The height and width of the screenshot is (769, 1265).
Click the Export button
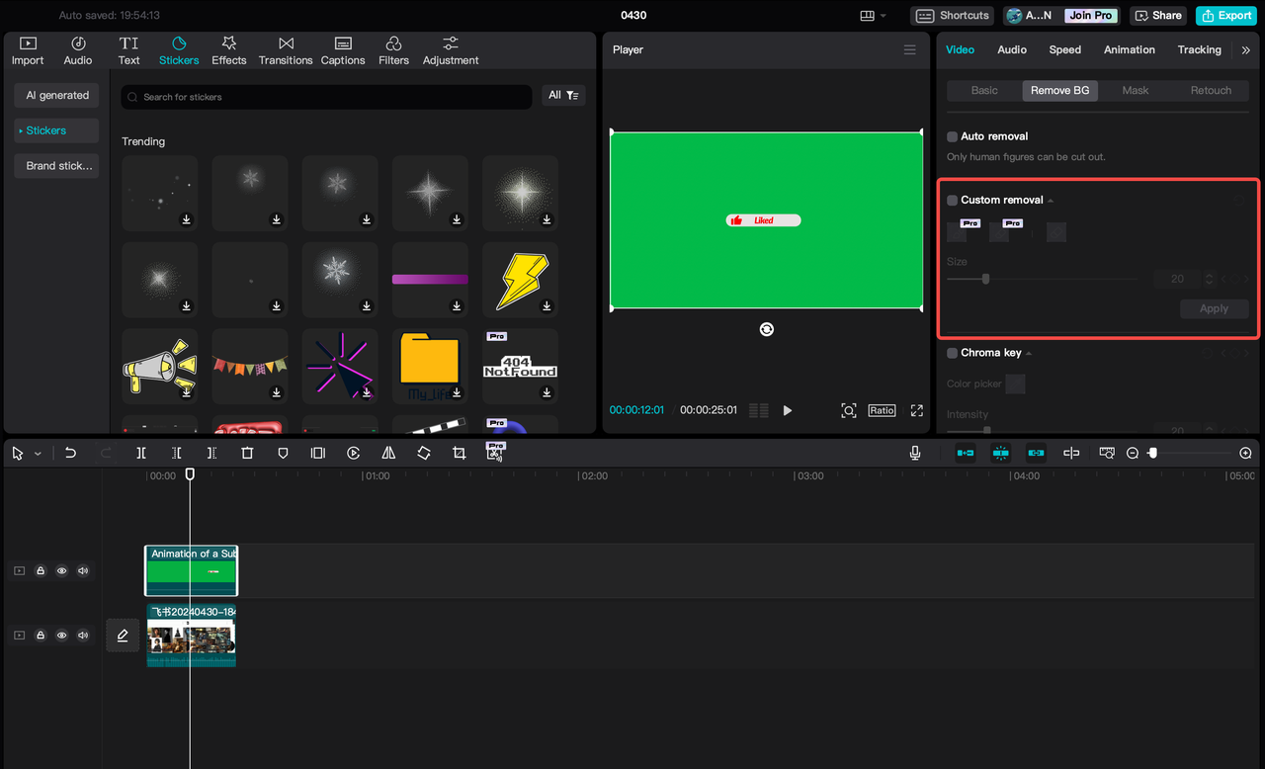1225,15
